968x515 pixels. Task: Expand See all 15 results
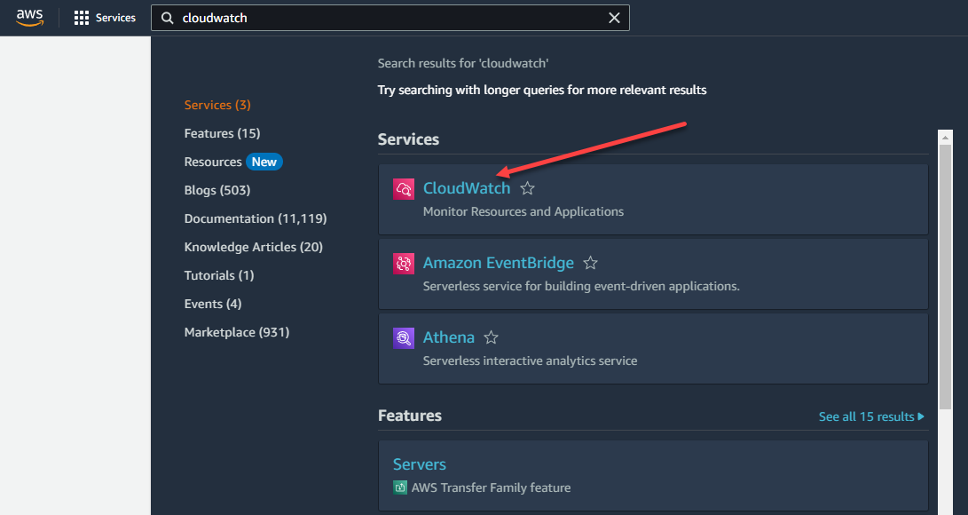[870, 416]
